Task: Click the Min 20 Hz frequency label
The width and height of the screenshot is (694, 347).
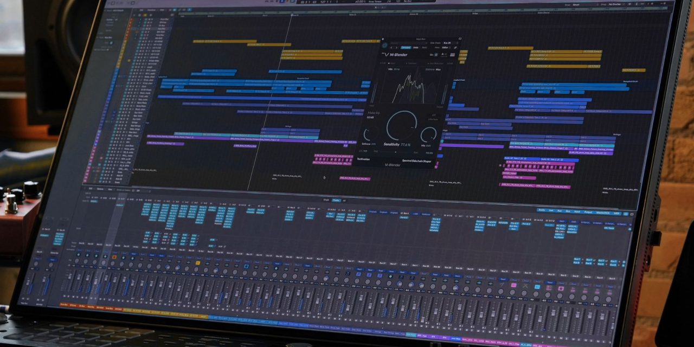Action: (x=394, y=69)
